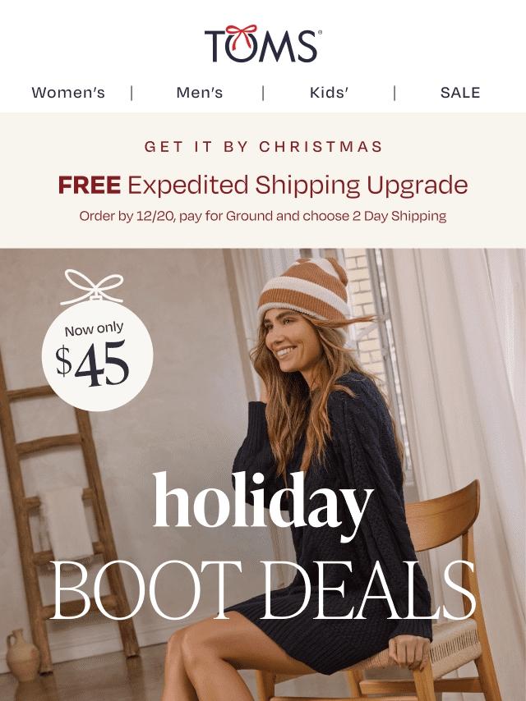
Task: Go to the Kids' section
Action: coord(329,93)
